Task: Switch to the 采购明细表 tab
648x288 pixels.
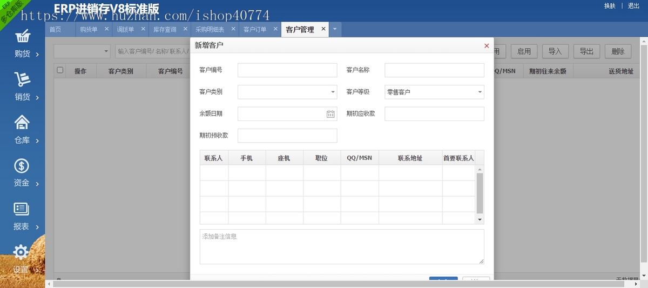Action: click(x=210, y=30)
